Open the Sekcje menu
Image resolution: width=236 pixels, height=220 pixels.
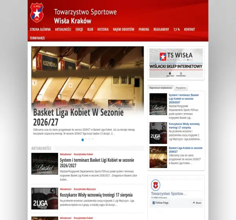pos(79,29)
